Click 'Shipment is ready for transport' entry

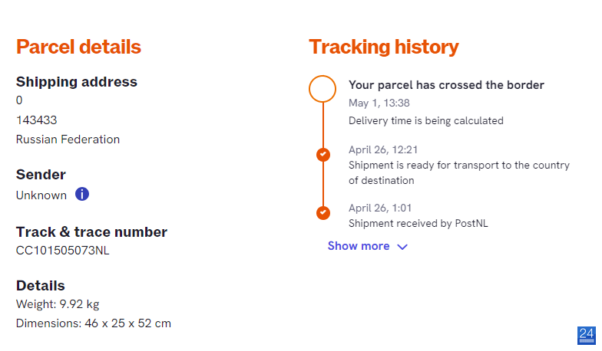pos(459,173)
